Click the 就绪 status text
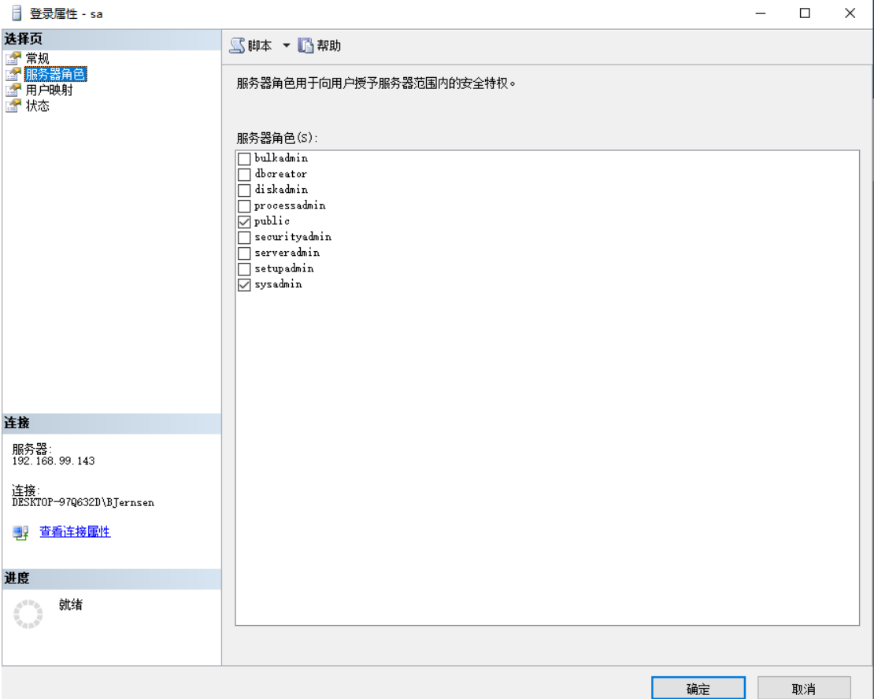The image size is (874, 699). 70,605
